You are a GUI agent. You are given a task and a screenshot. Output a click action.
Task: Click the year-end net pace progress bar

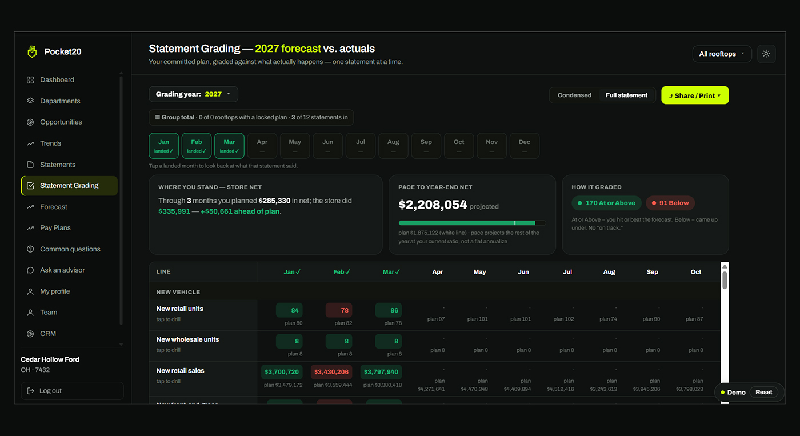[x=472, y=223]
